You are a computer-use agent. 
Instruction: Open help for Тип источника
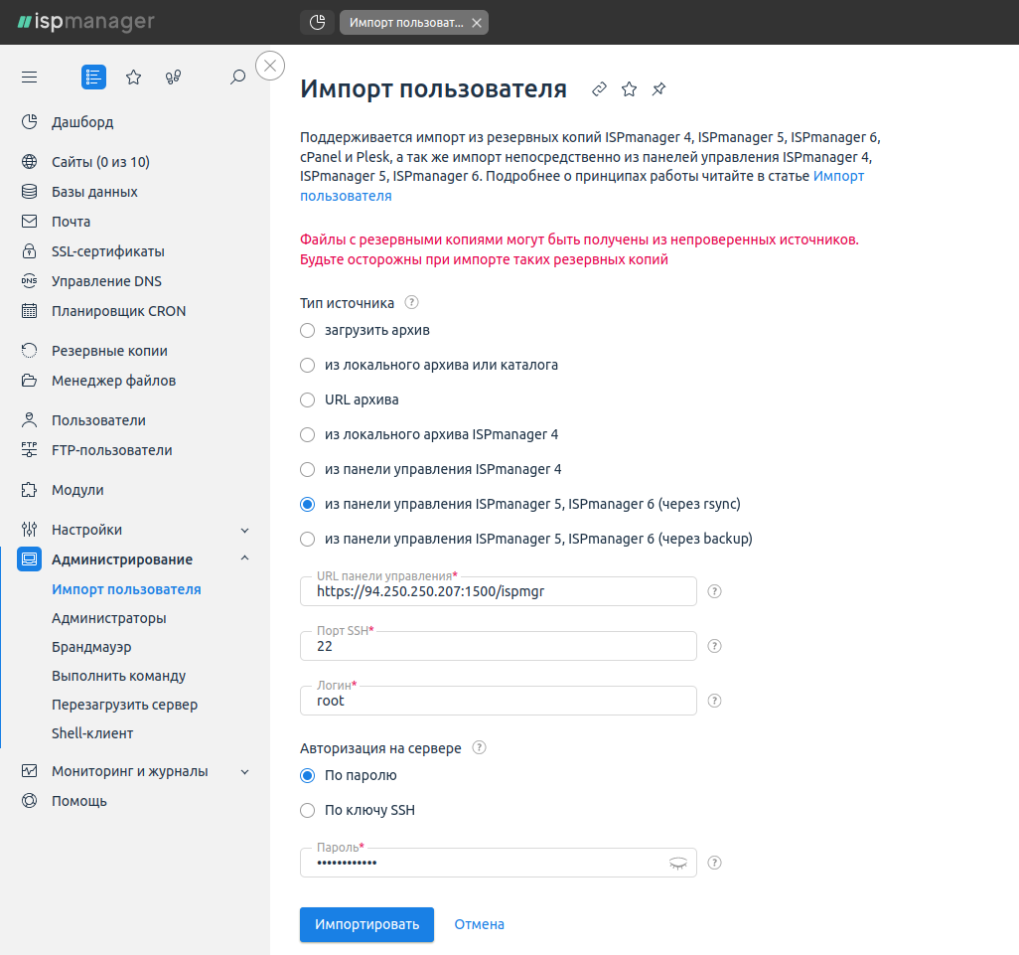click(412, 302)
